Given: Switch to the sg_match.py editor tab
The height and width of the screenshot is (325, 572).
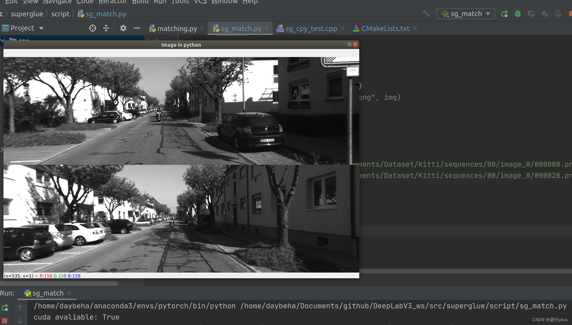Looking at the screenshot, I should (x=237, y=29).
